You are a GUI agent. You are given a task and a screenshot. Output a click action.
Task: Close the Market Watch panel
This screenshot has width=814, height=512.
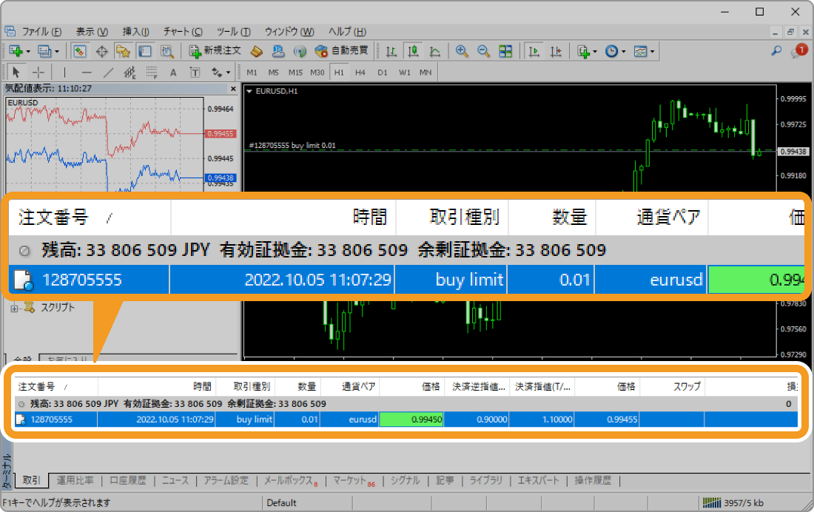(x=233, y=89)
